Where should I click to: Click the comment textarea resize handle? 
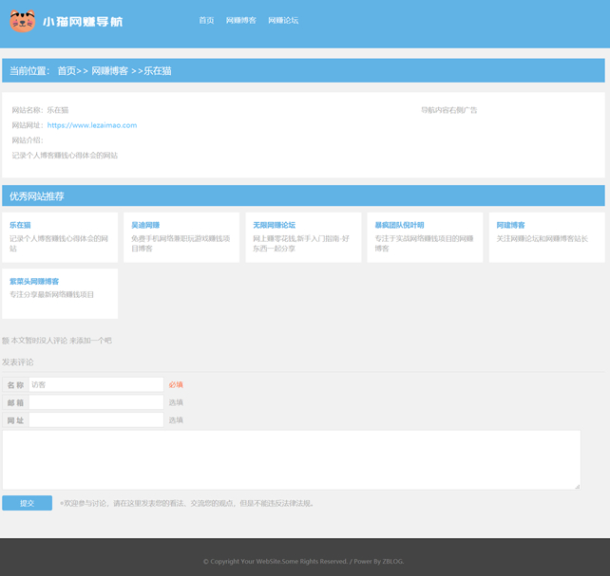(577, 486)
